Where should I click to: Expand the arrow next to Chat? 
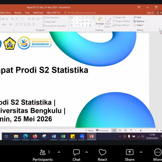point(87,152)
